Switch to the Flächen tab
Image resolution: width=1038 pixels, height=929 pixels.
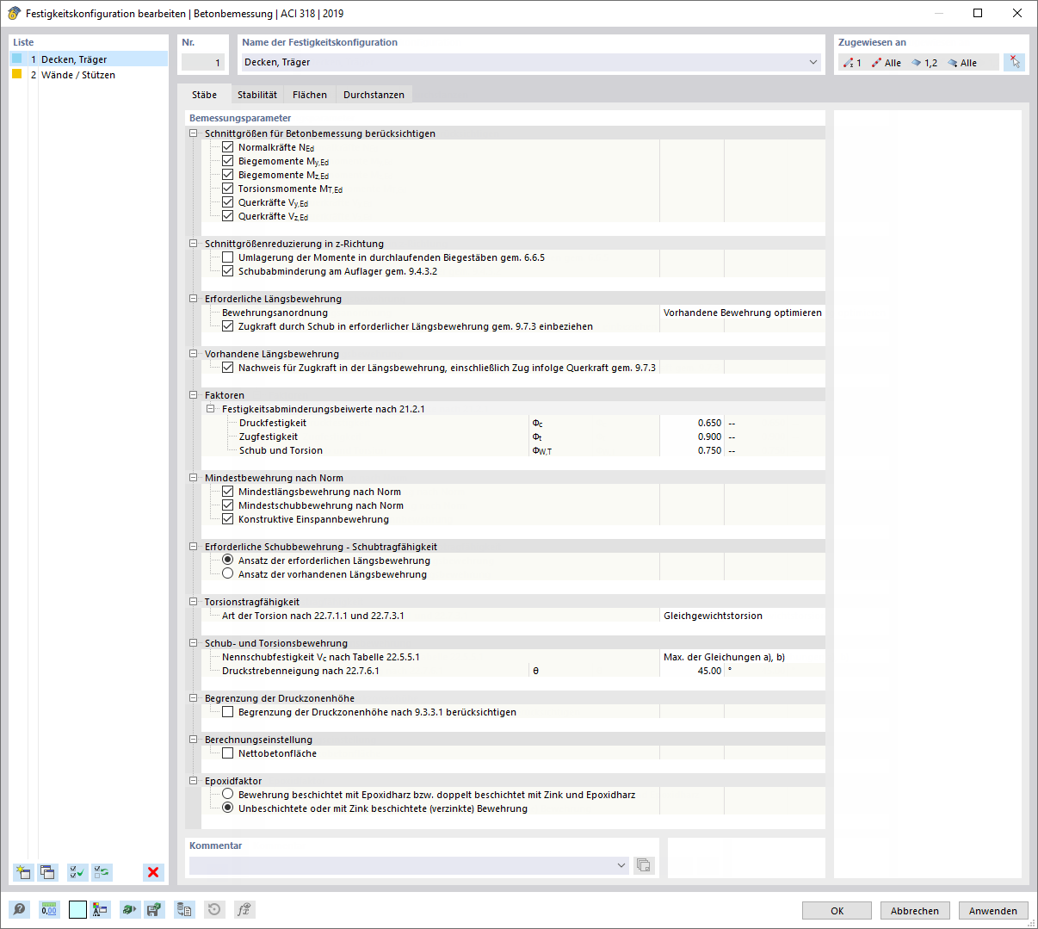310,95
